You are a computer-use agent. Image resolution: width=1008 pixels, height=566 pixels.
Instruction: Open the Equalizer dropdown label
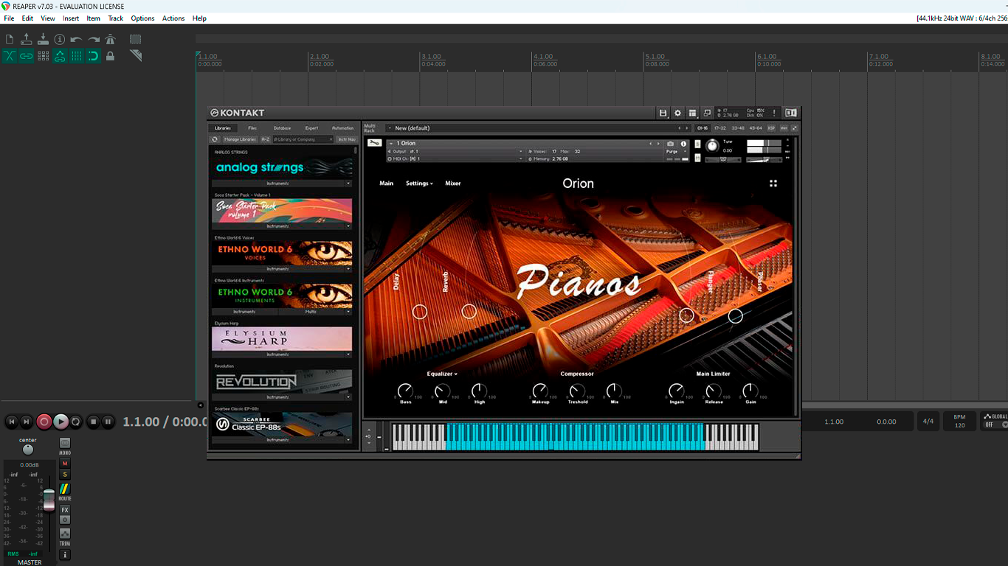pos(442,374)
